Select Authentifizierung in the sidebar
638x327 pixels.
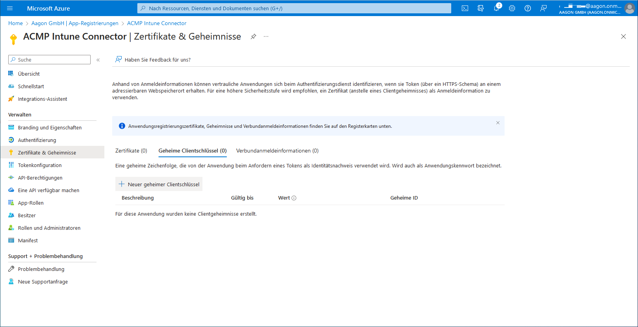(x=37, y=140)
